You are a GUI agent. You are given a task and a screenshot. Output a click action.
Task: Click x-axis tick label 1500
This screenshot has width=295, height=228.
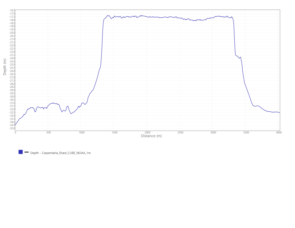pos(115,132)
